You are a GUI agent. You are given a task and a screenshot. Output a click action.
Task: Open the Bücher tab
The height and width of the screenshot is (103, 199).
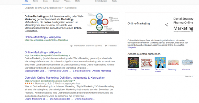pos(56,1)
